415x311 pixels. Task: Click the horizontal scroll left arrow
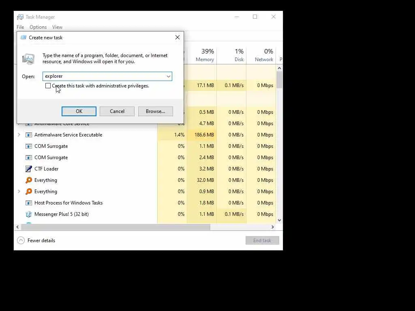[x=17, y=227]
